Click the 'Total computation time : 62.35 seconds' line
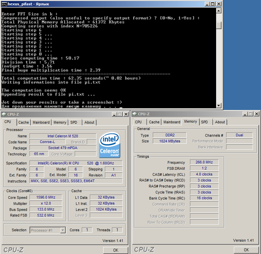The image size is (261, 254). click(71, 78)
